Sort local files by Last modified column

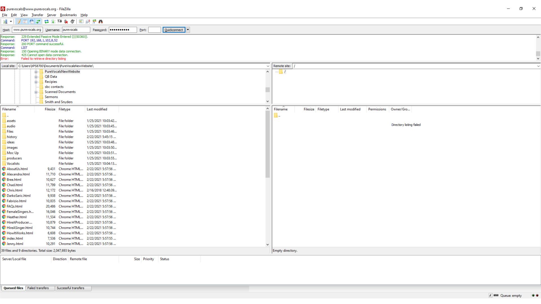(102, 109)
